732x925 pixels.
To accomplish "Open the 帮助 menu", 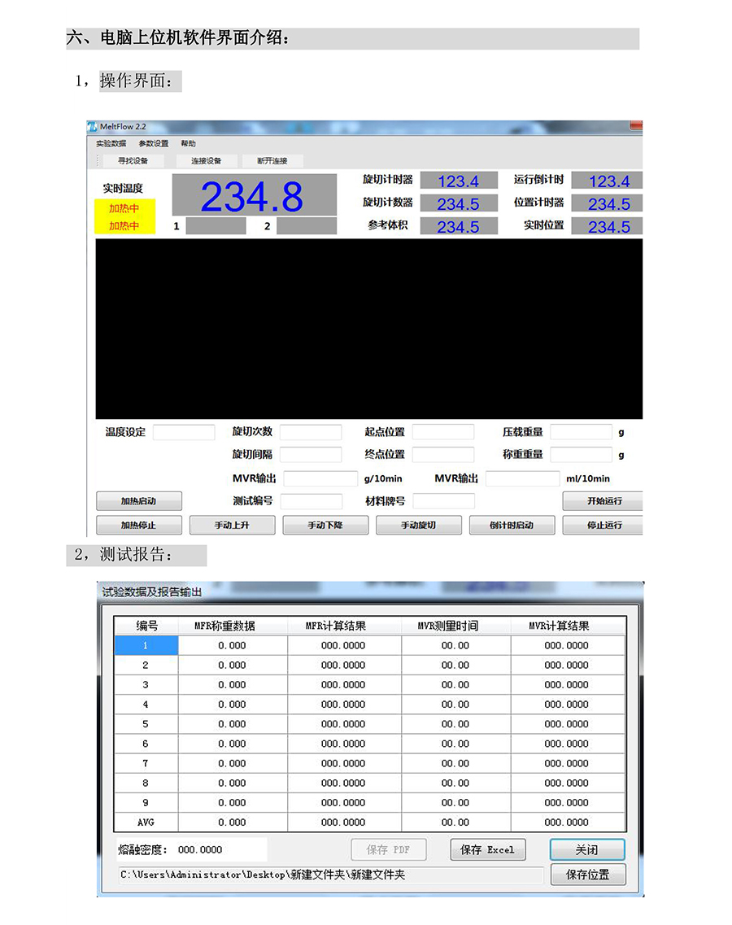I will click(x=189, y=143).
